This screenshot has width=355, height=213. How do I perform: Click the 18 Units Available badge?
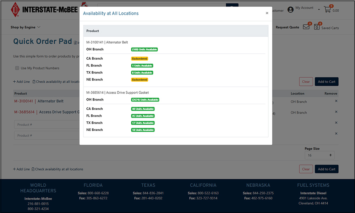(143, 130)
